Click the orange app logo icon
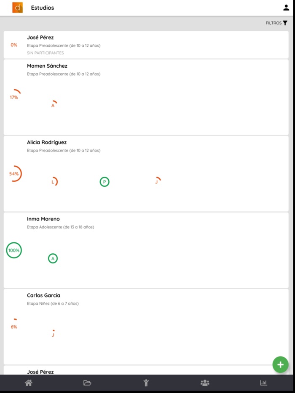Image resolution: width=295 pixels, height=393 pixels. tap(18, 8)
